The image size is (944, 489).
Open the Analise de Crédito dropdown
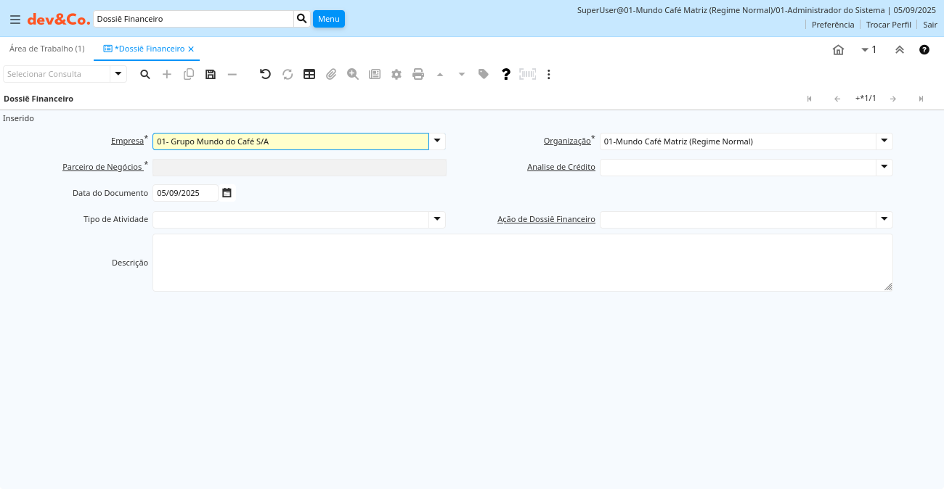(884, 167)
